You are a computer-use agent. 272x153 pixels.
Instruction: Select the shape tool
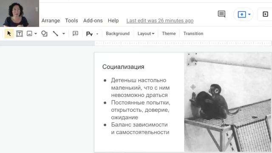(44, 34)
